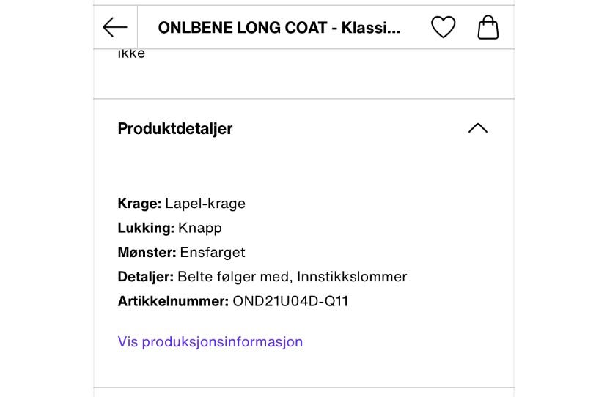
Task: Go back using the arrow icon
Action: [115, 28]
